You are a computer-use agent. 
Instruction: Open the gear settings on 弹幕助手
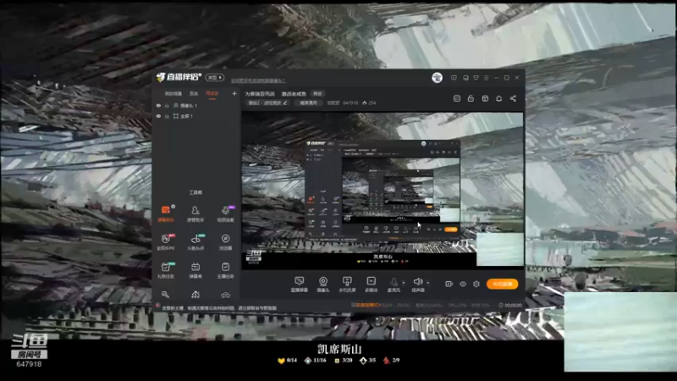[x=173, y=207]
